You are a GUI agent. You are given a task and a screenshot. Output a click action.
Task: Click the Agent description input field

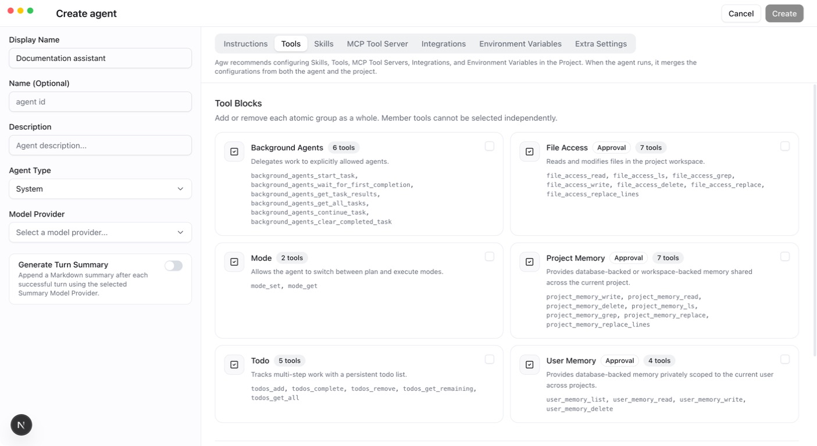click(100, 145)
